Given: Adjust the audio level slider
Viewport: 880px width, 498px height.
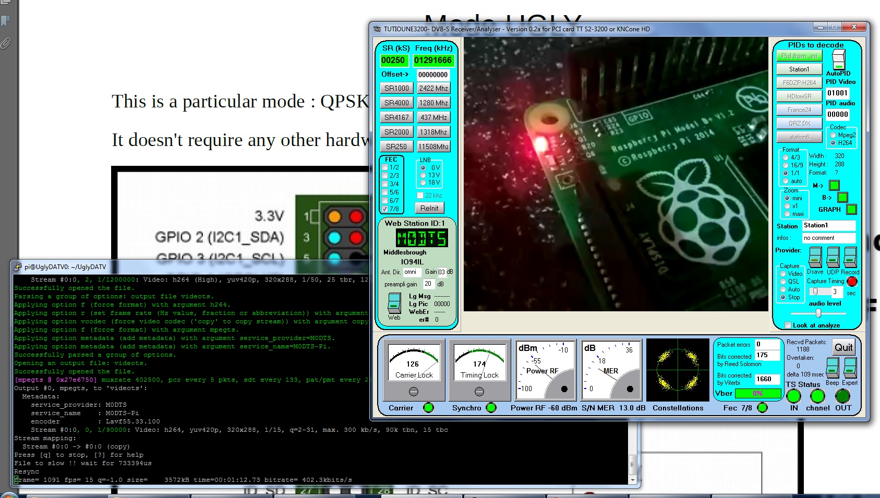Looking at the screenshot, I should [x=818, y=313].
